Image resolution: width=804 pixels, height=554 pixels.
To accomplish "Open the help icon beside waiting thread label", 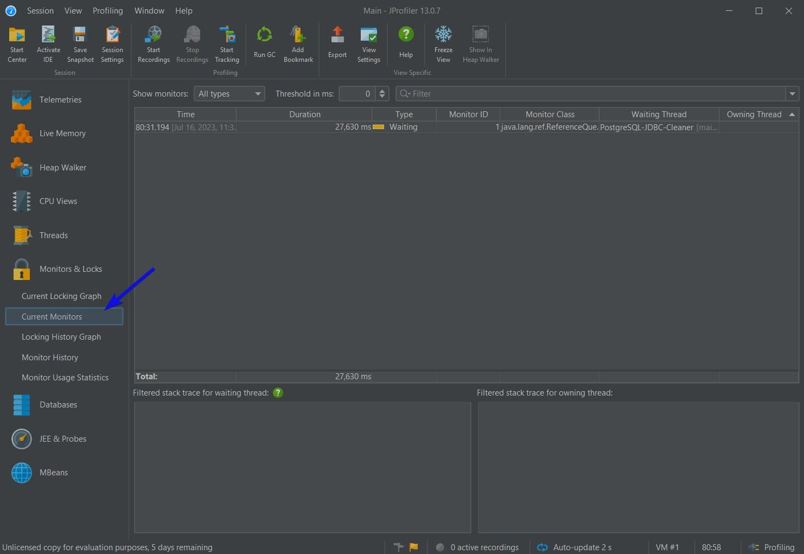I will point(278,393).
